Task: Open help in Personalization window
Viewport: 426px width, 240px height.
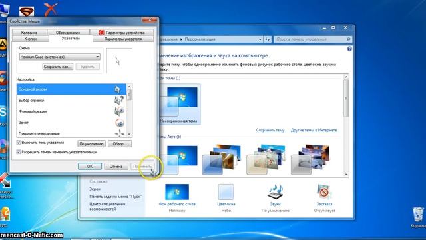Action: [x=349, y=49]
